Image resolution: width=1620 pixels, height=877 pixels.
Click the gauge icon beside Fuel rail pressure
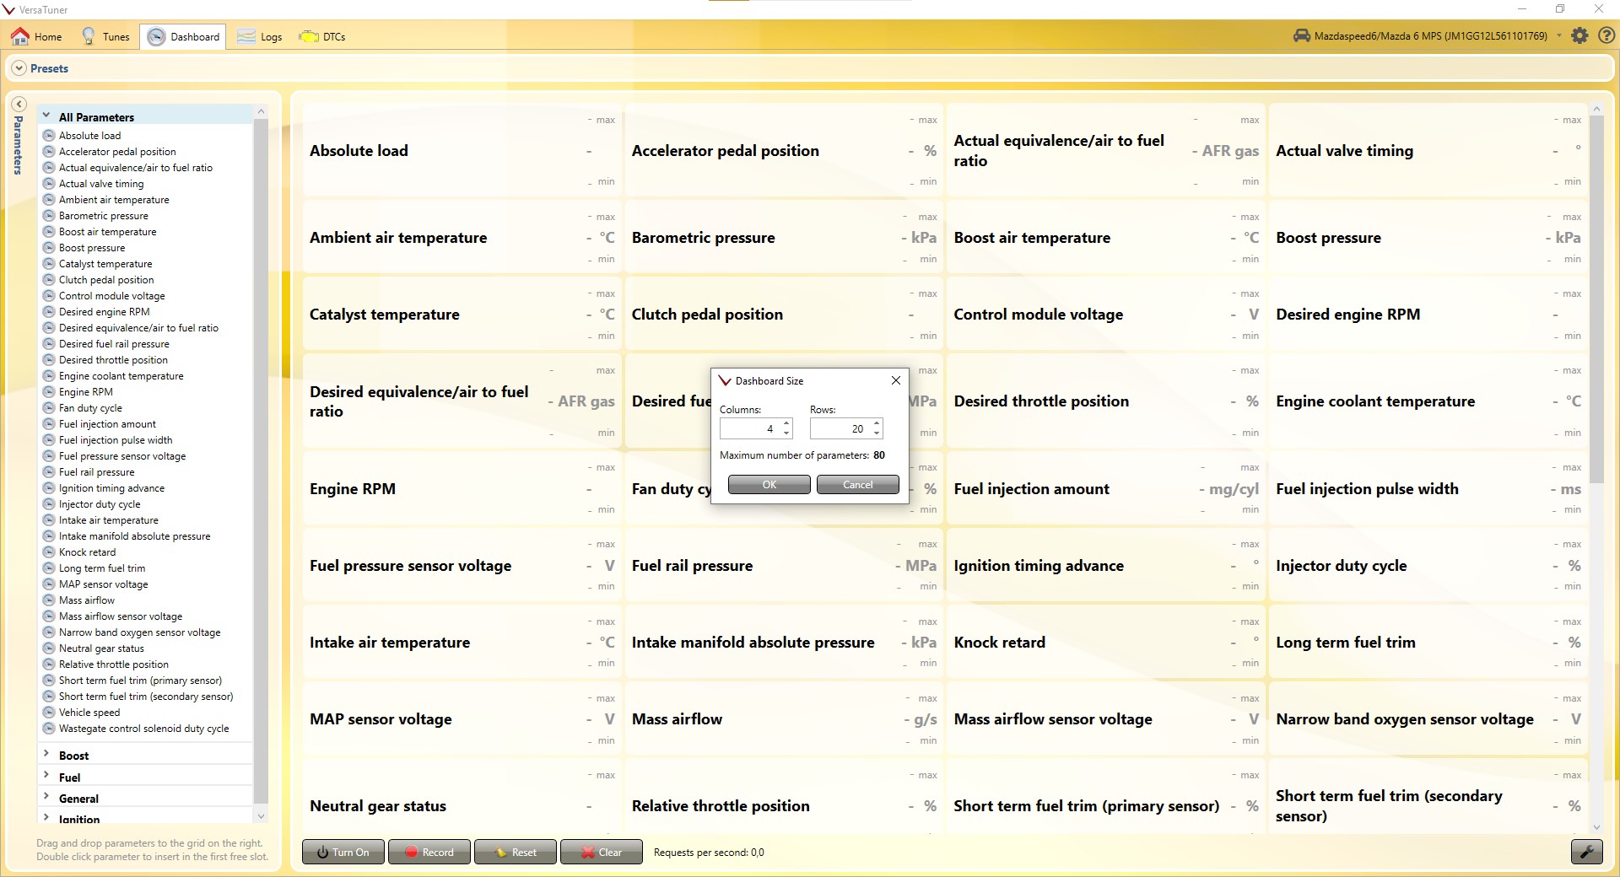(x=49, y=471)
